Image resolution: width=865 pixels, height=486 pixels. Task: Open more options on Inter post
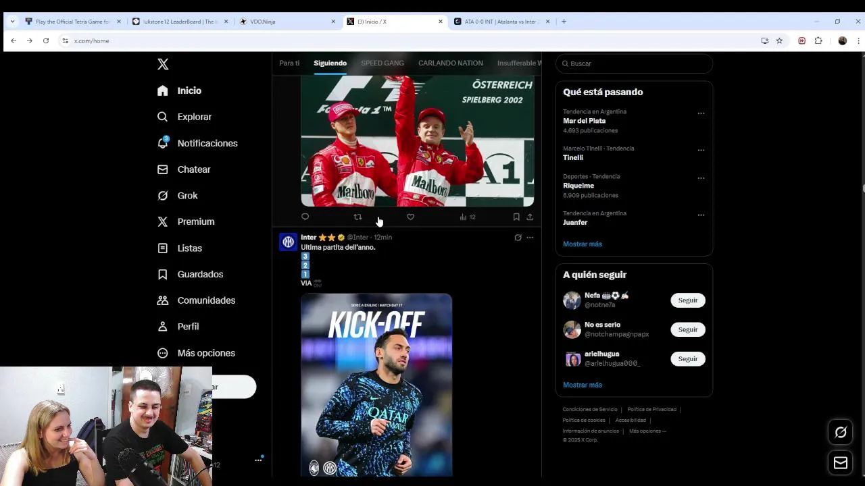(530, 238)
